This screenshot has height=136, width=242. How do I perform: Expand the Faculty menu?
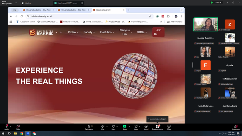pos(89,32)
